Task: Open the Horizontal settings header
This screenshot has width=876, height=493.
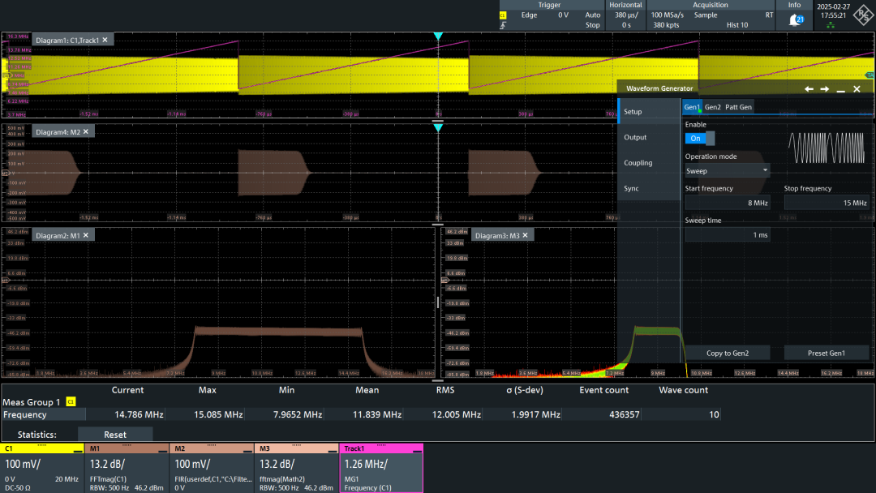Action: pyautogui.click(x=625, y=5)
